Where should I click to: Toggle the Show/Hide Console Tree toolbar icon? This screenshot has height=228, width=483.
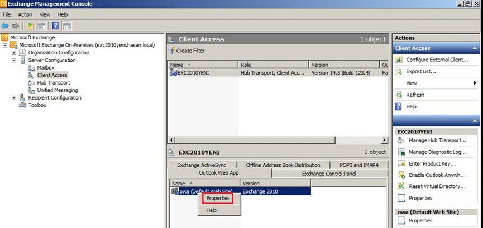(x=41, y=26)
